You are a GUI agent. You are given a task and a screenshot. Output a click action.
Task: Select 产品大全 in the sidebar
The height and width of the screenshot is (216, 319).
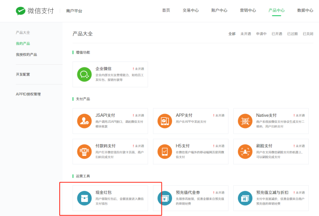click(23, 33)
